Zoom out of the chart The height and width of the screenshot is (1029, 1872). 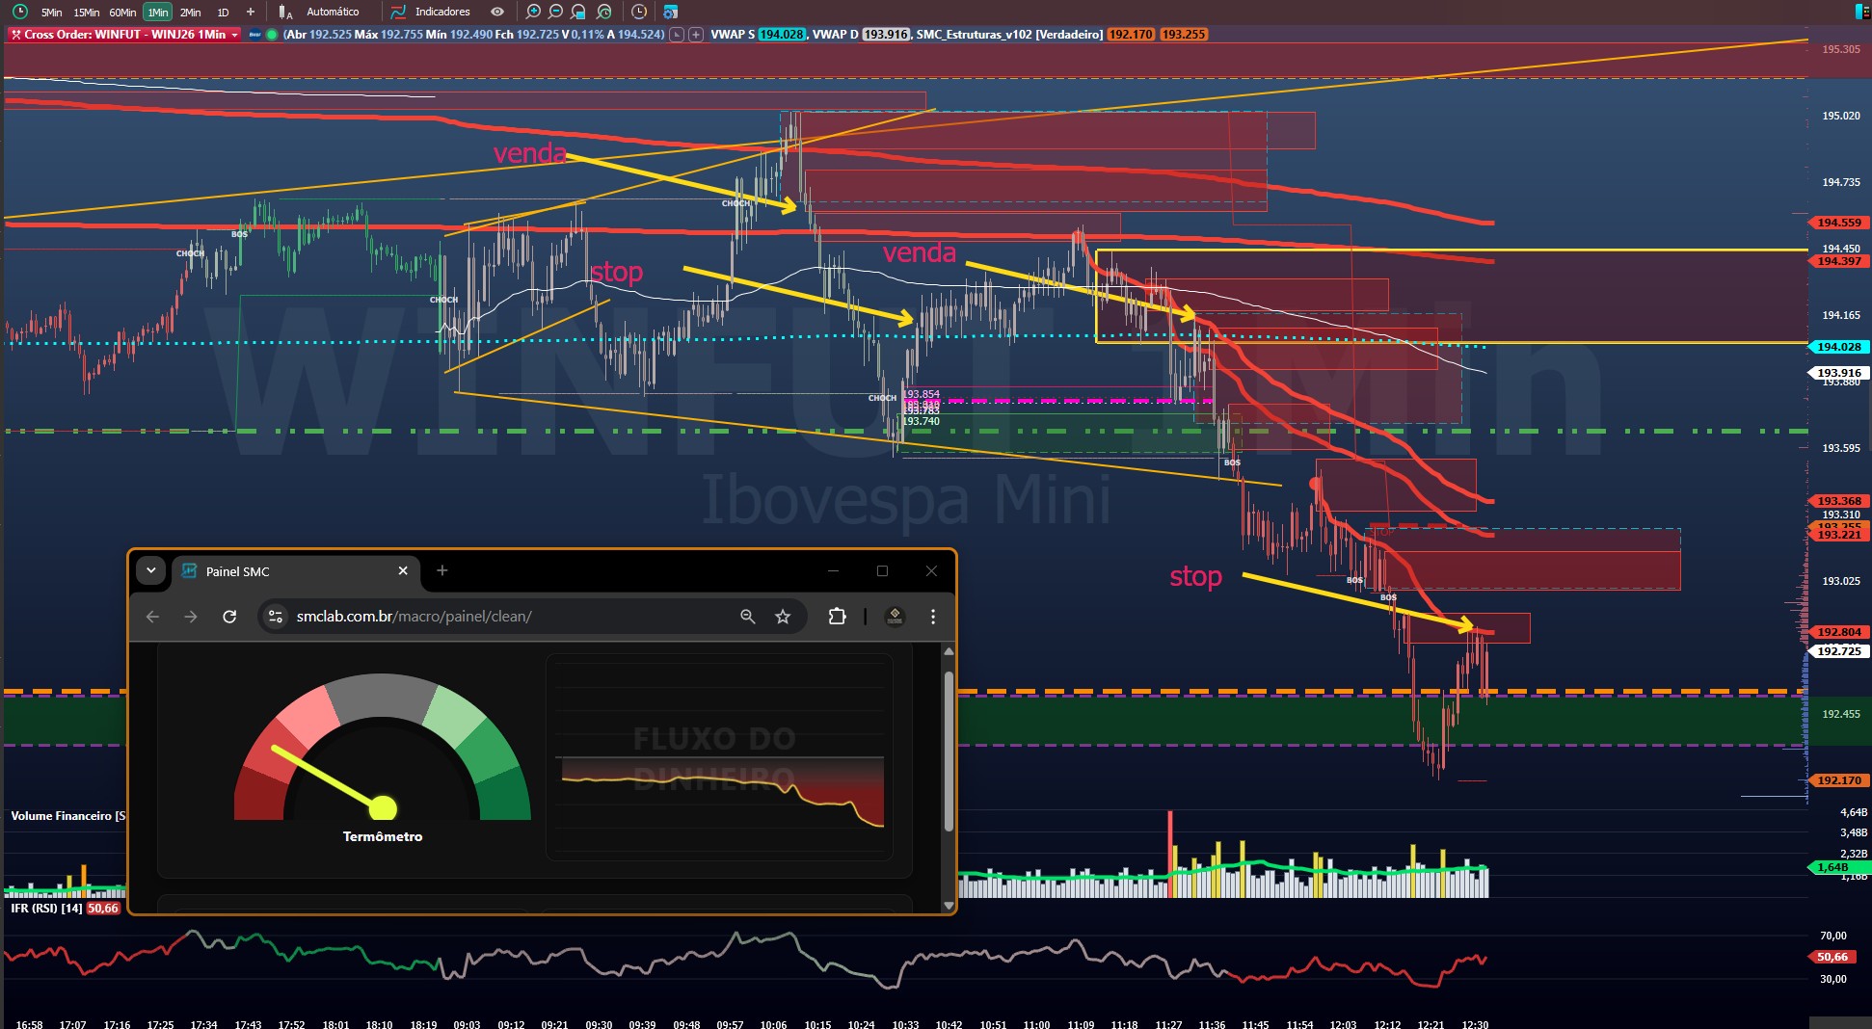click(555, 12)
